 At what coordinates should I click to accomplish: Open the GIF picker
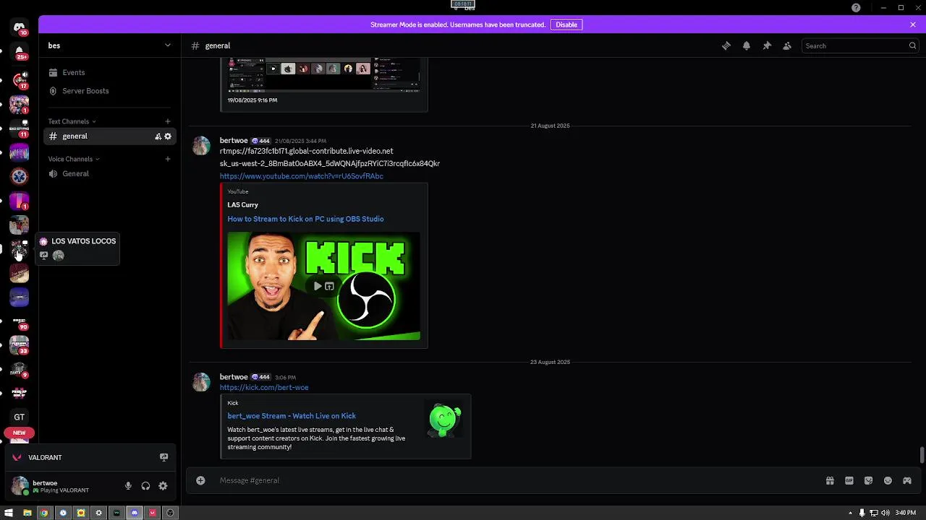[x=849, y=480]
